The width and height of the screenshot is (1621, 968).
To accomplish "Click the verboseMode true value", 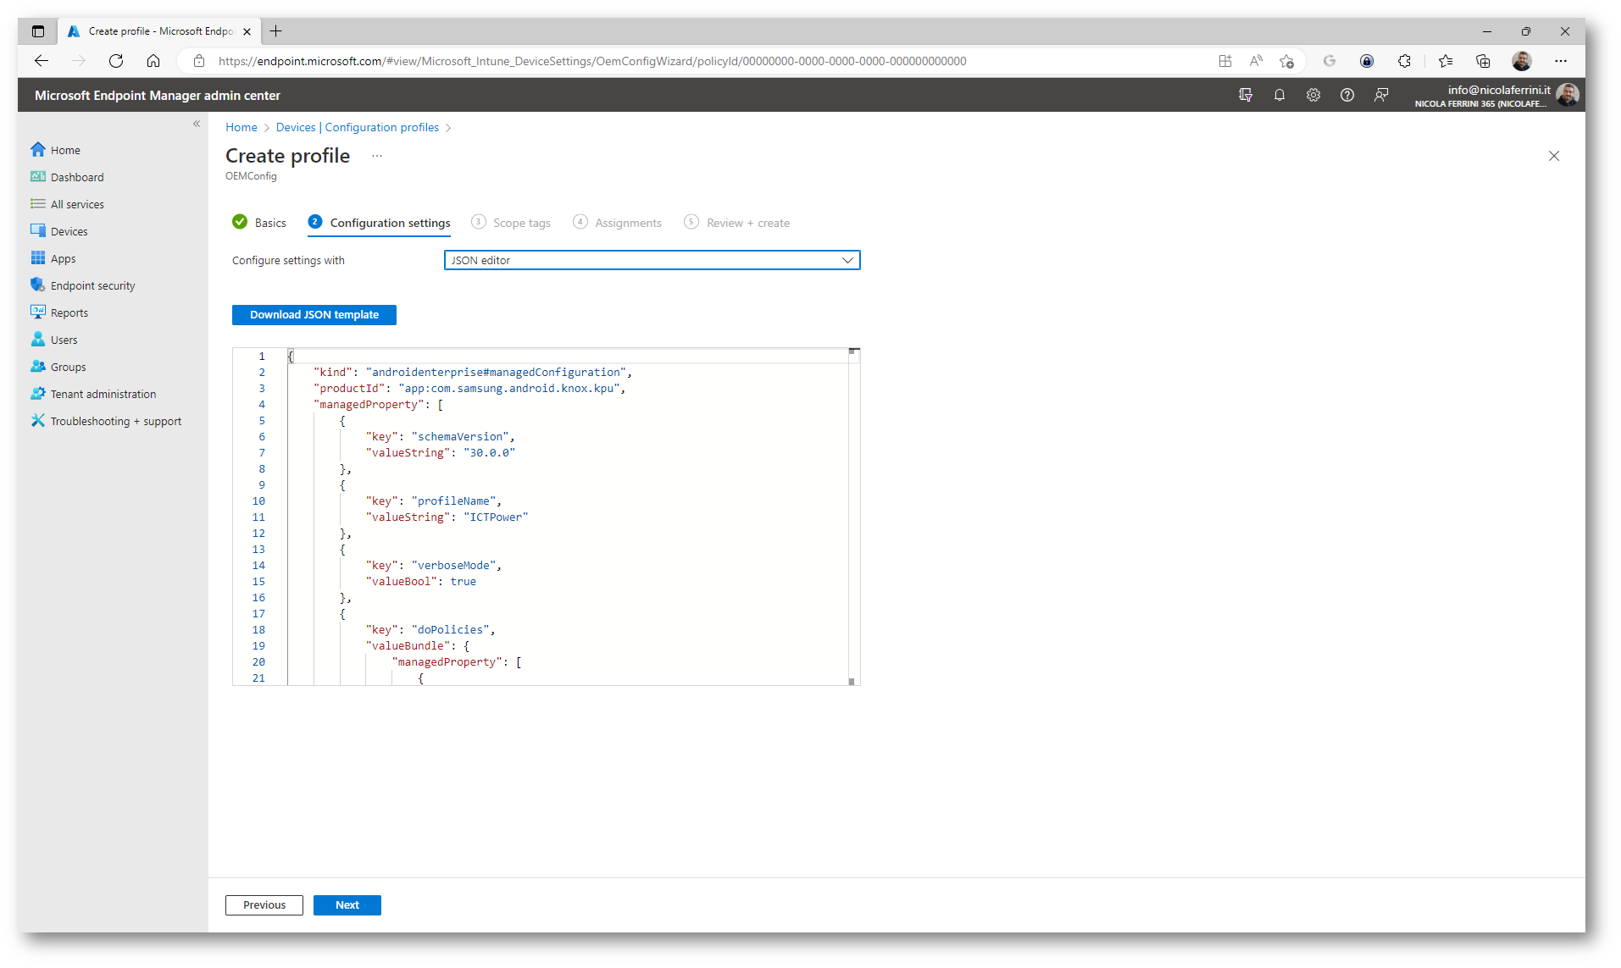I will coord(464,581).
